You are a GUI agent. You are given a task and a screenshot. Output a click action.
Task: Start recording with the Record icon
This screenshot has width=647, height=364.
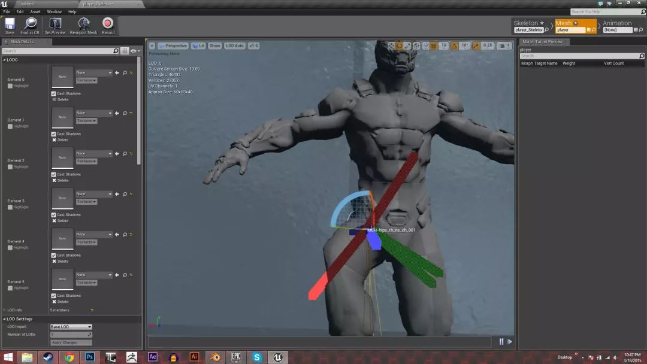pos(108,25)
